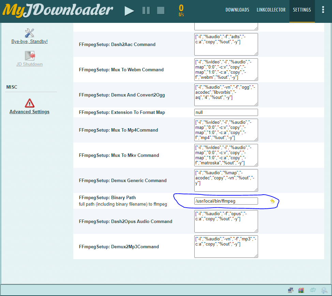Open the Bye-bye, Standby! link
332x296 pixels.
point(29,41)
